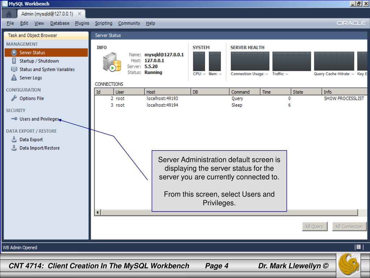The image size is (370, 278).
Task: Click the Traffic health graph
Action: [x=292, y=61]
